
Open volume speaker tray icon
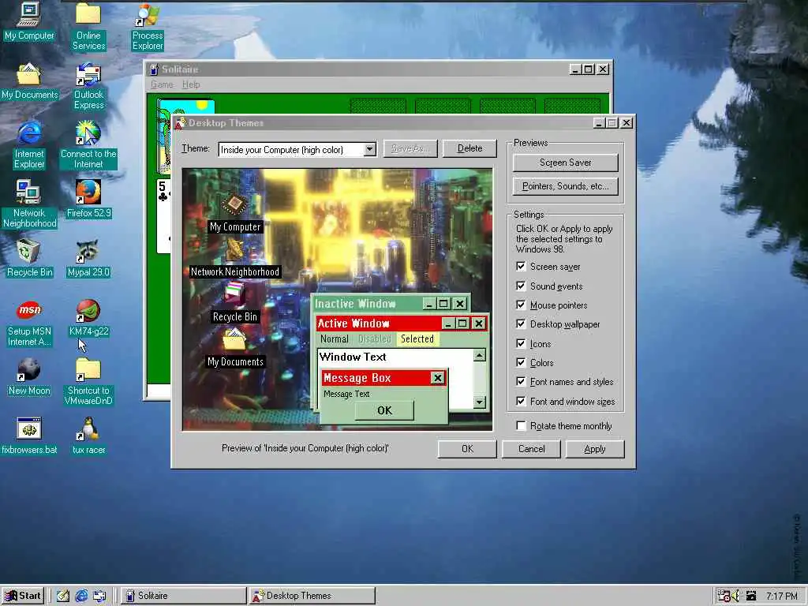(735, 596)
